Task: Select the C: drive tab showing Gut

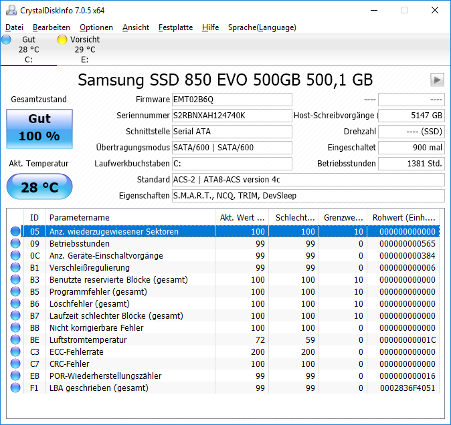Action: pos(29,49)
